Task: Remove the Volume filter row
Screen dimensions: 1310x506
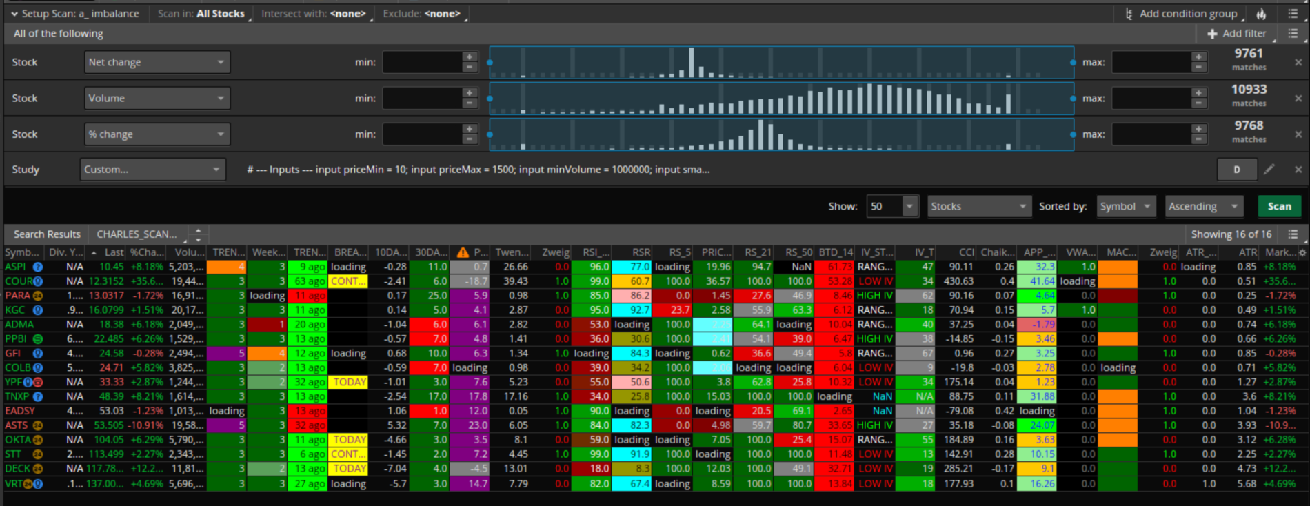Action: pyautogui.click(x=1298, y=98)
